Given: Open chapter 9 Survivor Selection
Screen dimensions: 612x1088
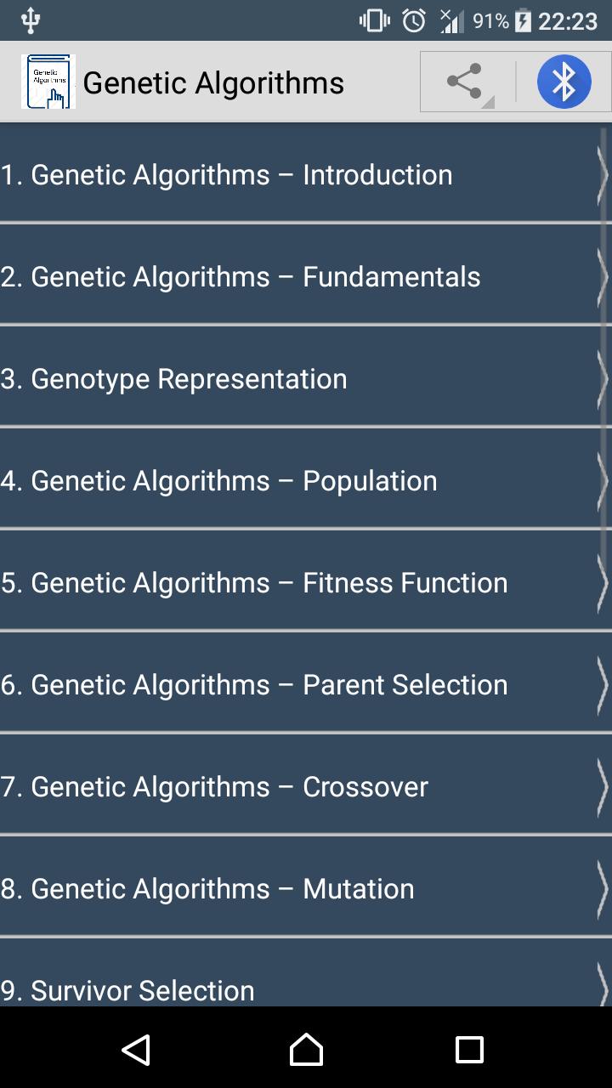Looking at the screenshot, I should coord(127,990).
